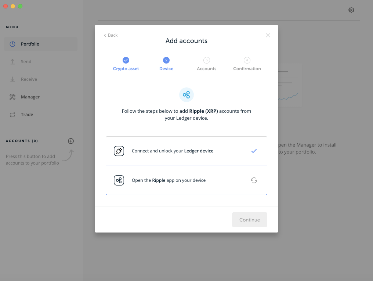
Task: Click the Trade swap arrows icon
Action: pyautogui.click(x=12, y=115)
